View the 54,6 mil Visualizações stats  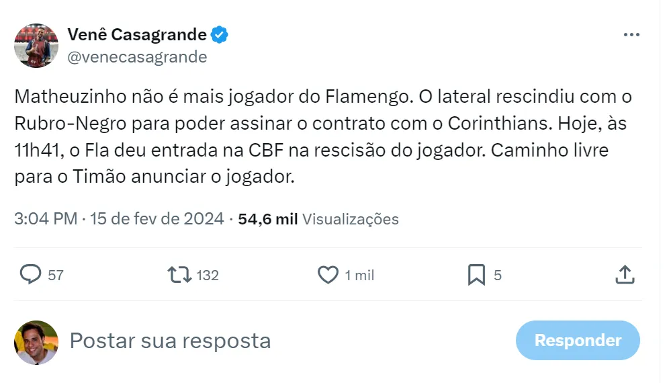coord(318,219)
